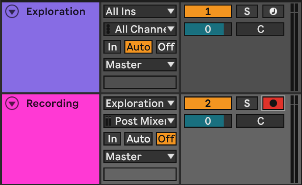The width and height of the screenshot is (302, 185).
Task: Set Recording track monitor to Auto
Action: [138, 139]
